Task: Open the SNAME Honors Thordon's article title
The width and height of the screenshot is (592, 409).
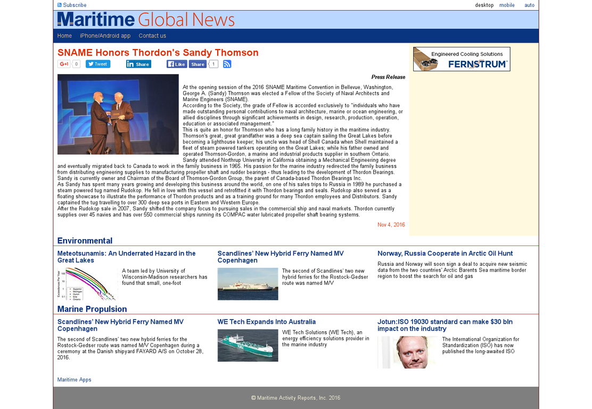Action: [x=158, y=53]
